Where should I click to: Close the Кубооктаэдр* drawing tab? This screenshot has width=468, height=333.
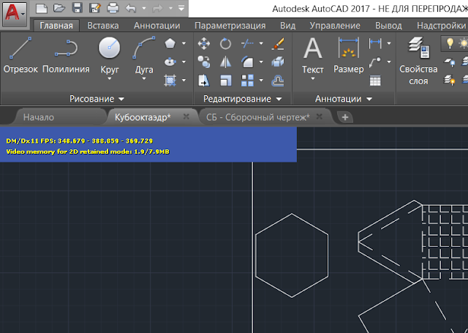[x=186, y=116]
